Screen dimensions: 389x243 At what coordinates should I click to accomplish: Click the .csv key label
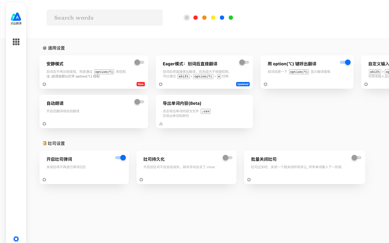click(206, 111)
